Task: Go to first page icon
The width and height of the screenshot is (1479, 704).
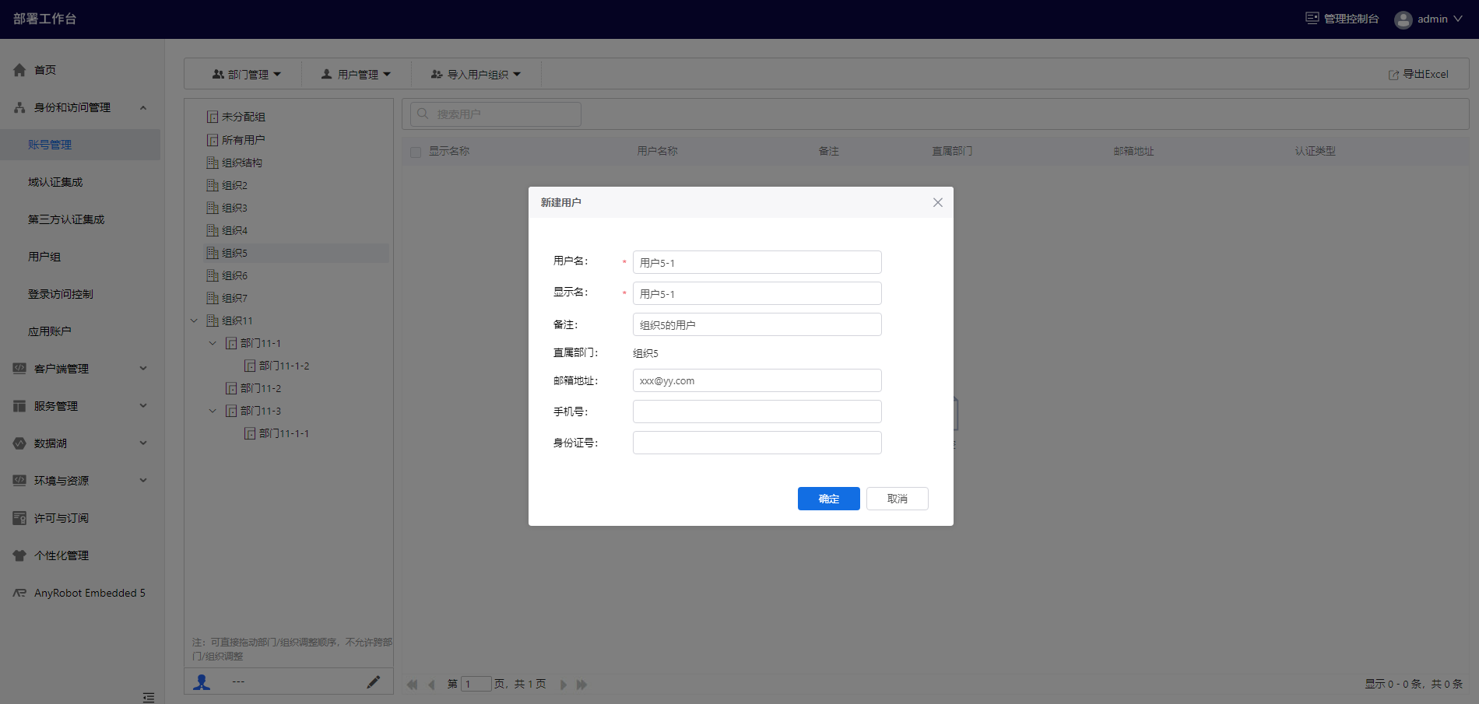Action: click(x=412, y=685)
